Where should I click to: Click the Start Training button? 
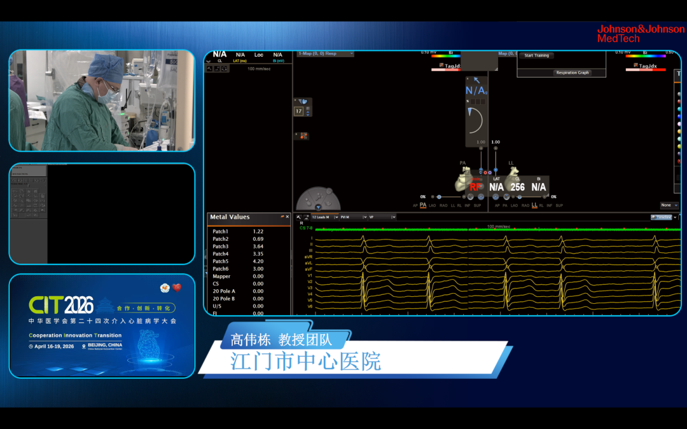(536, 56)
